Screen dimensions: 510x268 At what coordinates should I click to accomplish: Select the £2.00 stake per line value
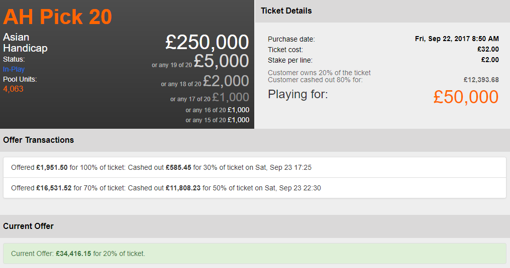(489, 60)
